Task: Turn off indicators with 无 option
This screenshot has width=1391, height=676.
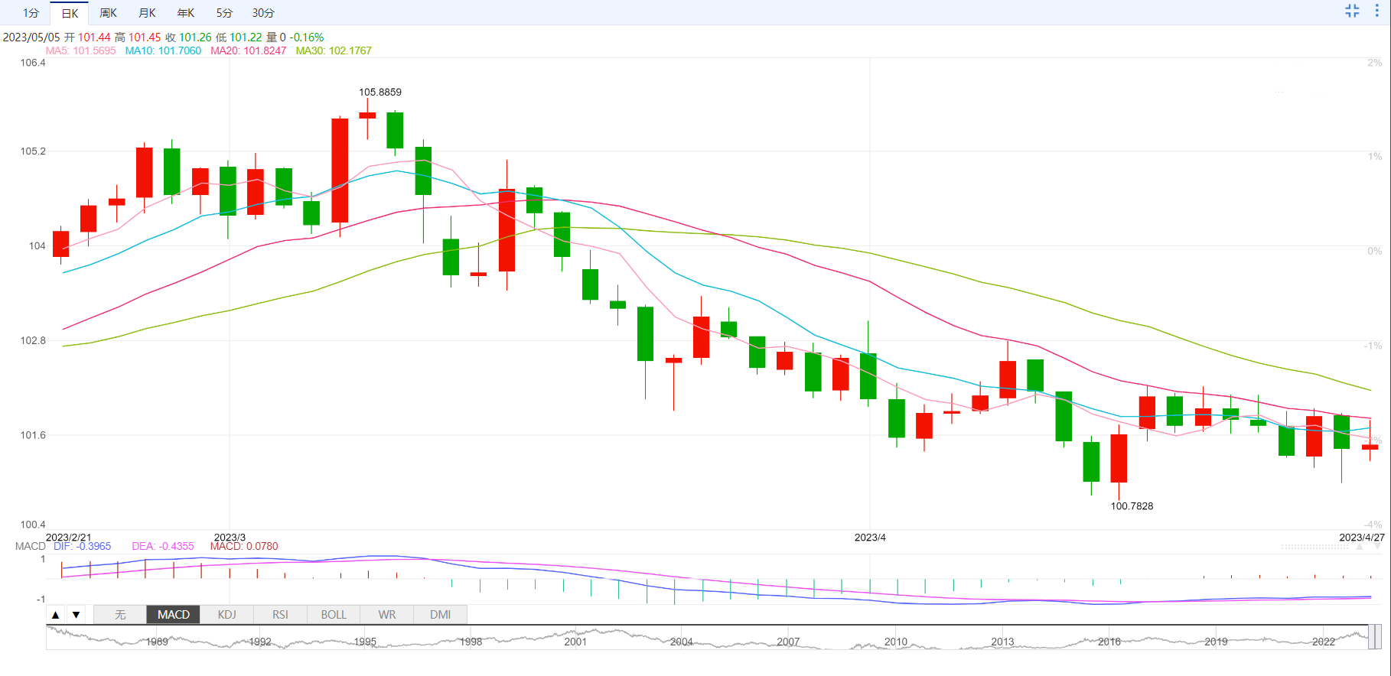Action: (x=120, y=615)
